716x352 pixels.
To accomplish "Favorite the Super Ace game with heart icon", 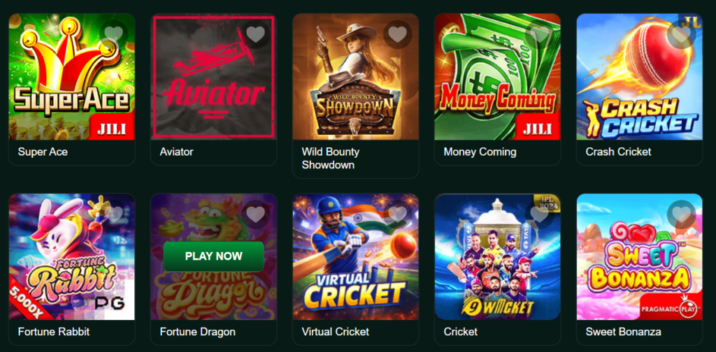I will point(114,34).
